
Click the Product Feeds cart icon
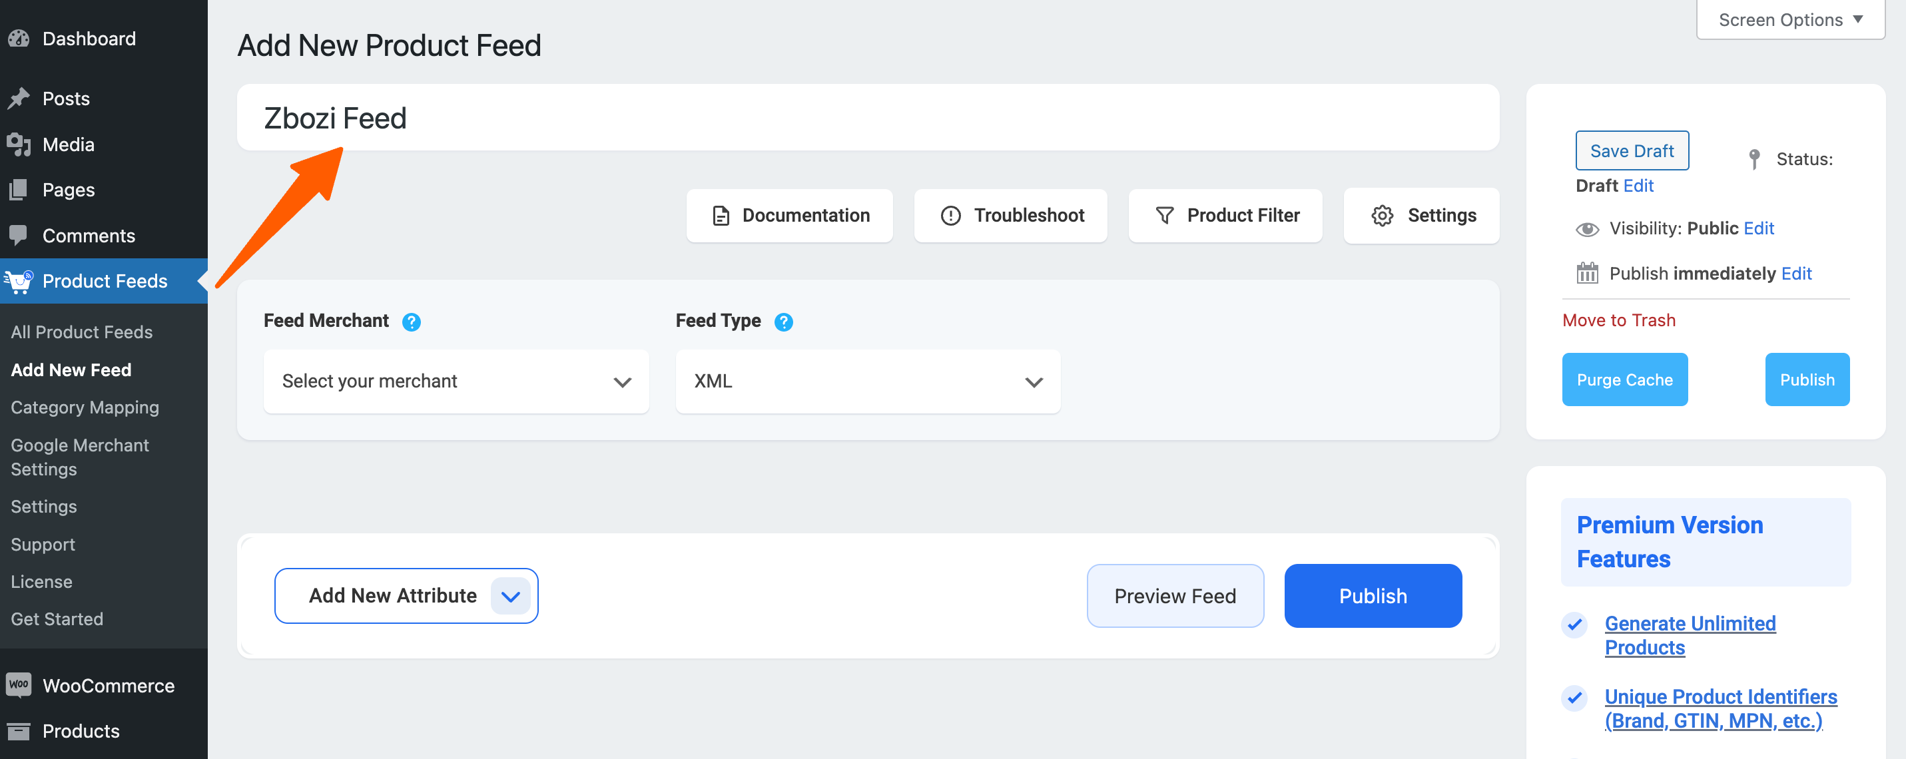pyautogui.click(x=19, y=281)
